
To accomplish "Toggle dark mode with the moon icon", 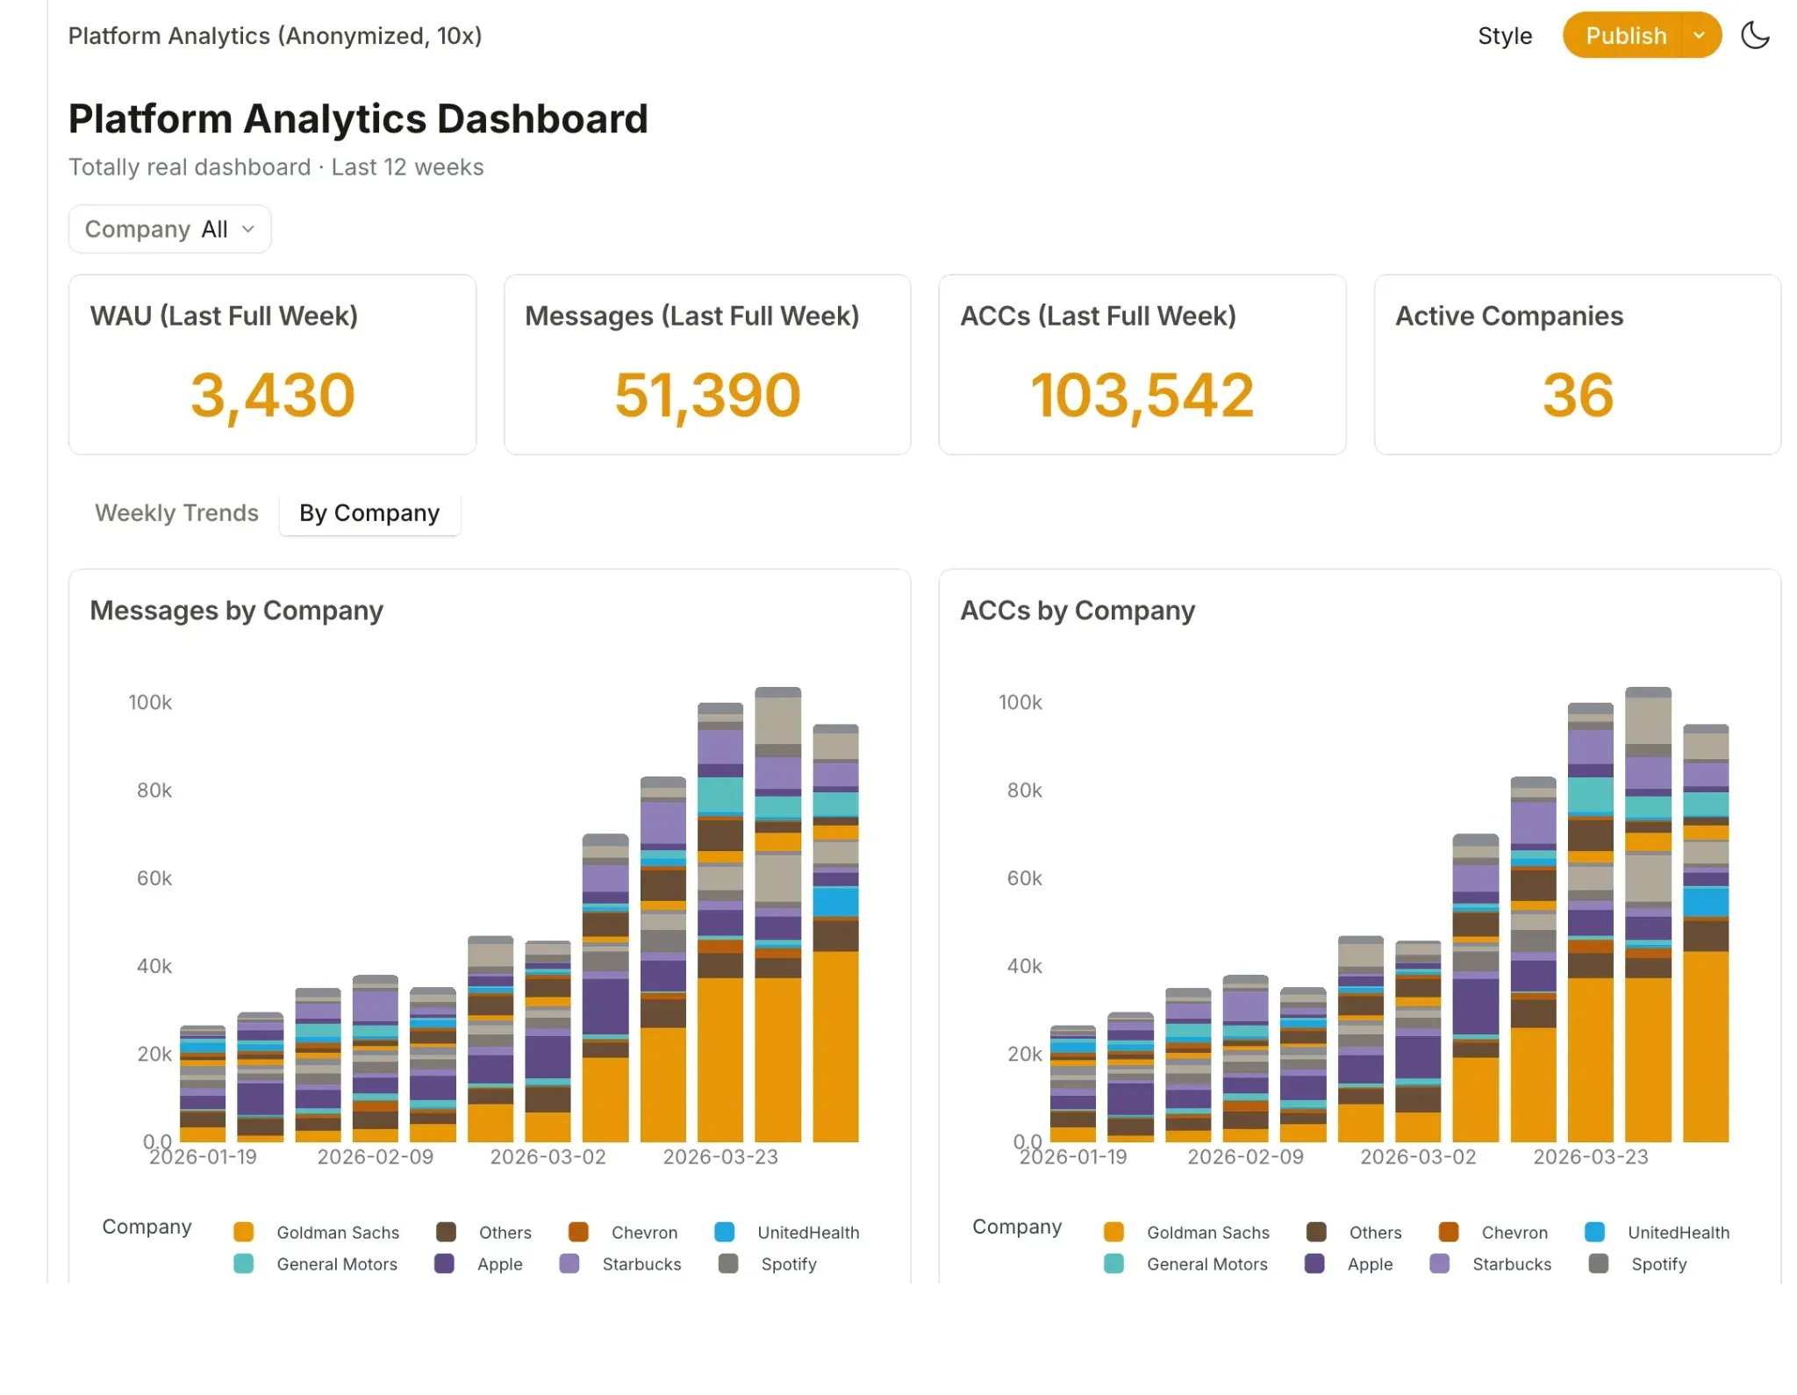I will click(x=1755, y=35).
